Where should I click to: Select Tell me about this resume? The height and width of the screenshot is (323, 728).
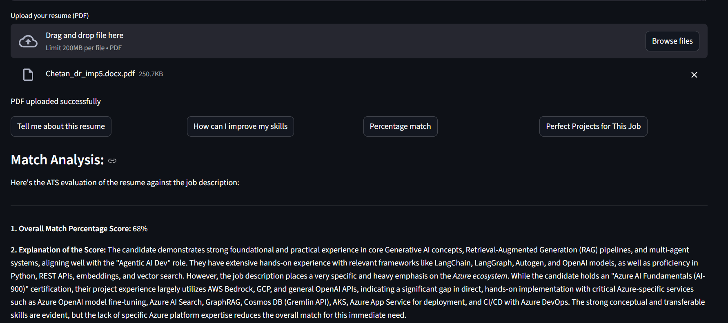coord(61,126)
